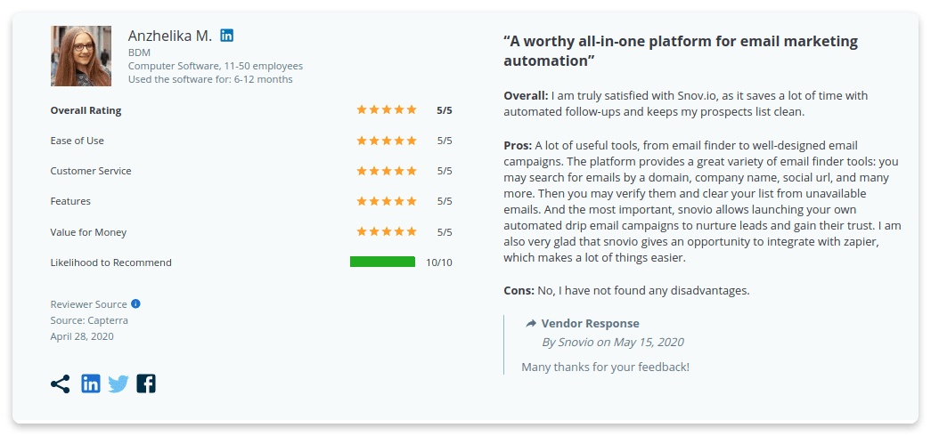
Task: Click the Vendor Response reply arrow icon
Action: coord(531,323)
